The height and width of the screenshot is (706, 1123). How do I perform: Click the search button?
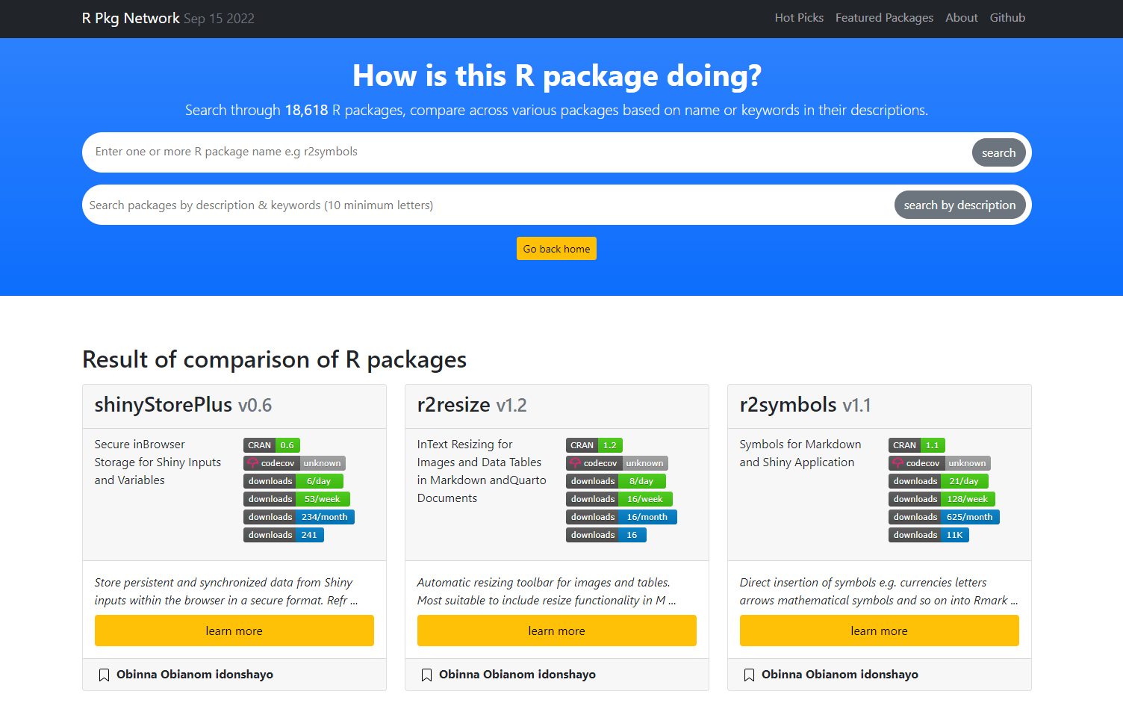click(998, 152)
